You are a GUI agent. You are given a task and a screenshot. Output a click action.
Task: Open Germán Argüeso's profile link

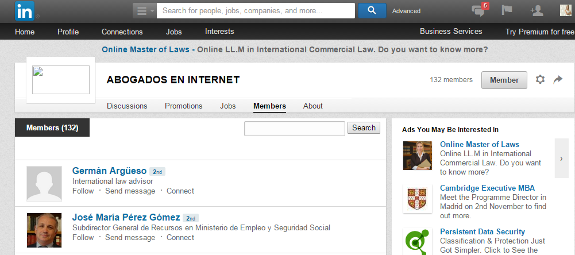point(109,171)
